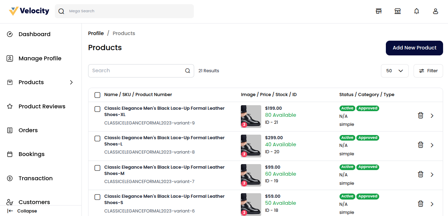Screen dimensions: 448x216
Task: Delete the Shoes-XL product using trash icon
Action: pos(420,115)
